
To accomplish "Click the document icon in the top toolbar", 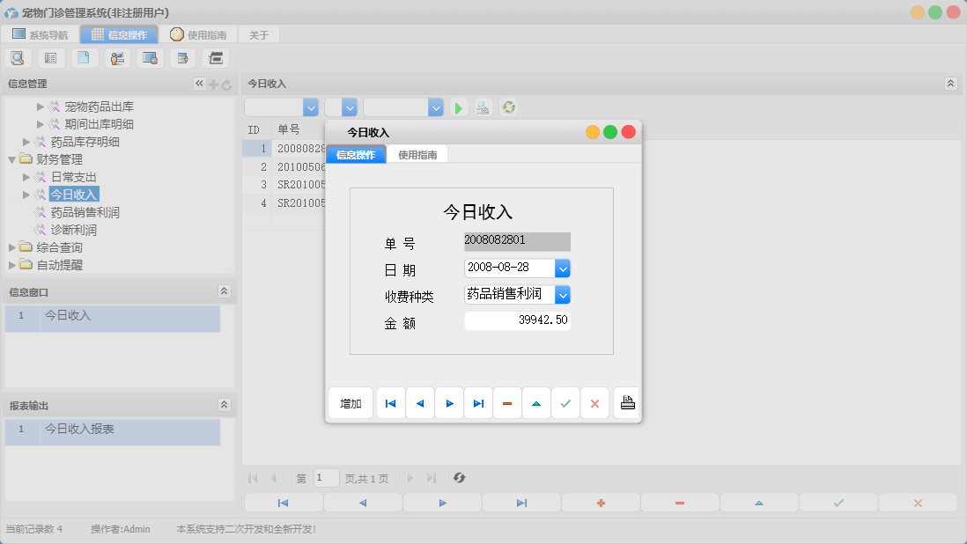I will point(84,57).
